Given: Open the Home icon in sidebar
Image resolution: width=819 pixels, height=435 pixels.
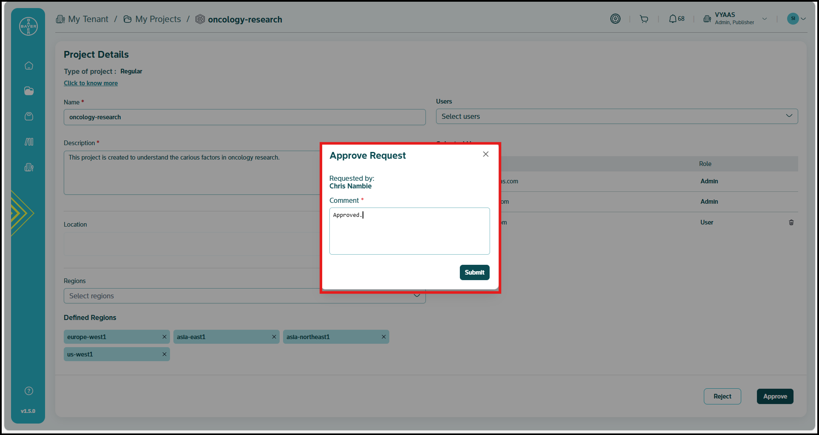Looking at the screenshot, I should point(29,66).
